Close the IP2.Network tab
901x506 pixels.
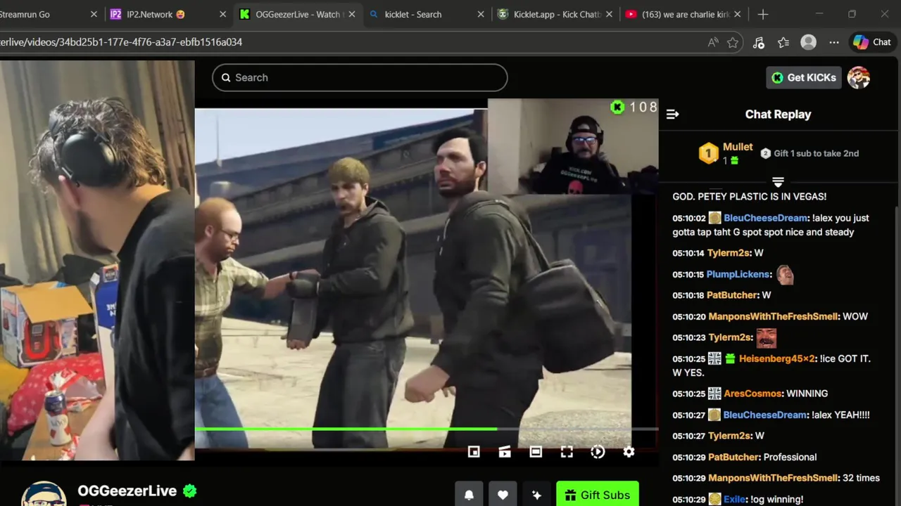pos(223,14)
